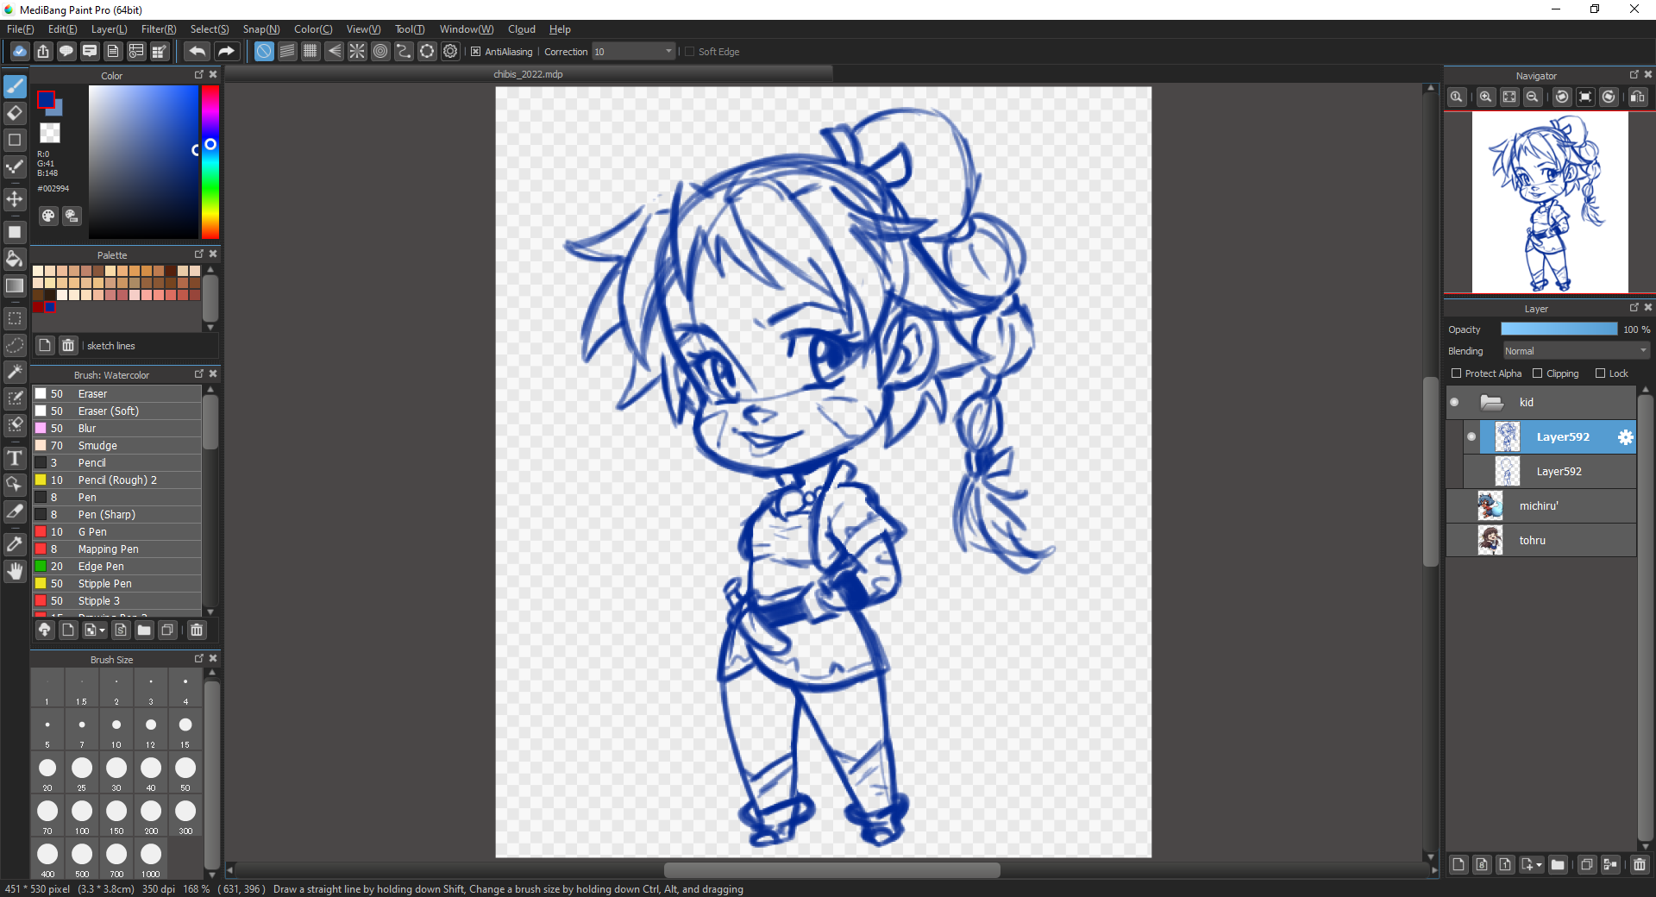Collapse the kid layer folder
1656x897 pixels.
coord(1491,403)
